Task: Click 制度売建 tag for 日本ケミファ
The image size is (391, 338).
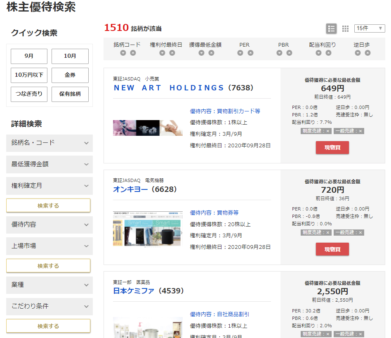Action: point(316,334)
